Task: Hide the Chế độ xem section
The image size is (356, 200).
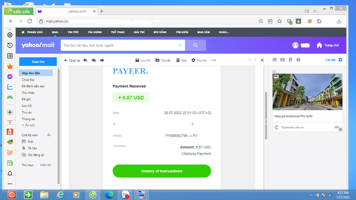Action: point(49,135)
